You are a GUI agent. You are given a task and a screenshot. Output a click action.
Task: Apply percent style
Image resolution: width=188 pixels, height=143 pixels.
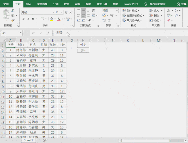coord(112,16)
